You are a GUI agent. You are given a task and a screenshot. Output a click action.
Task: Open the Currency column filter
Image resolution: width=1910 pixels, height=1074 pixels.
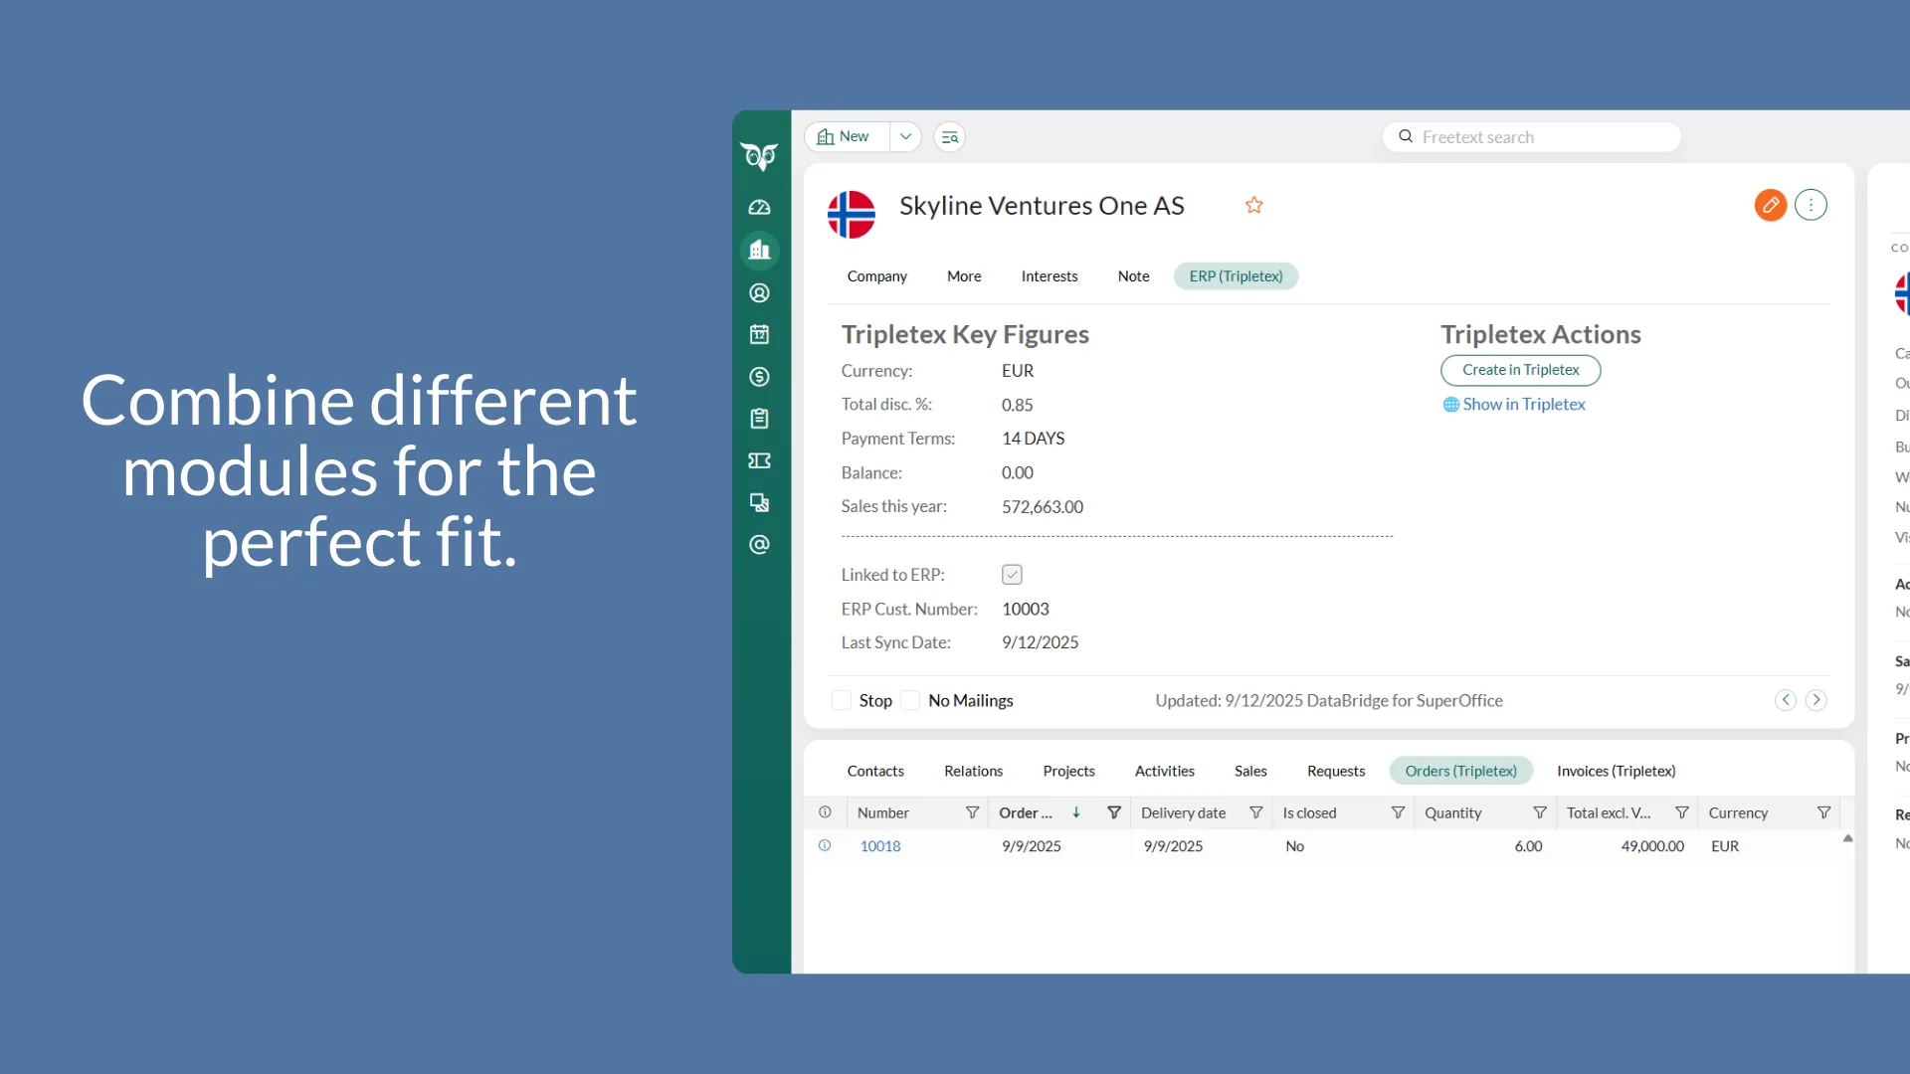point(1823,812)
